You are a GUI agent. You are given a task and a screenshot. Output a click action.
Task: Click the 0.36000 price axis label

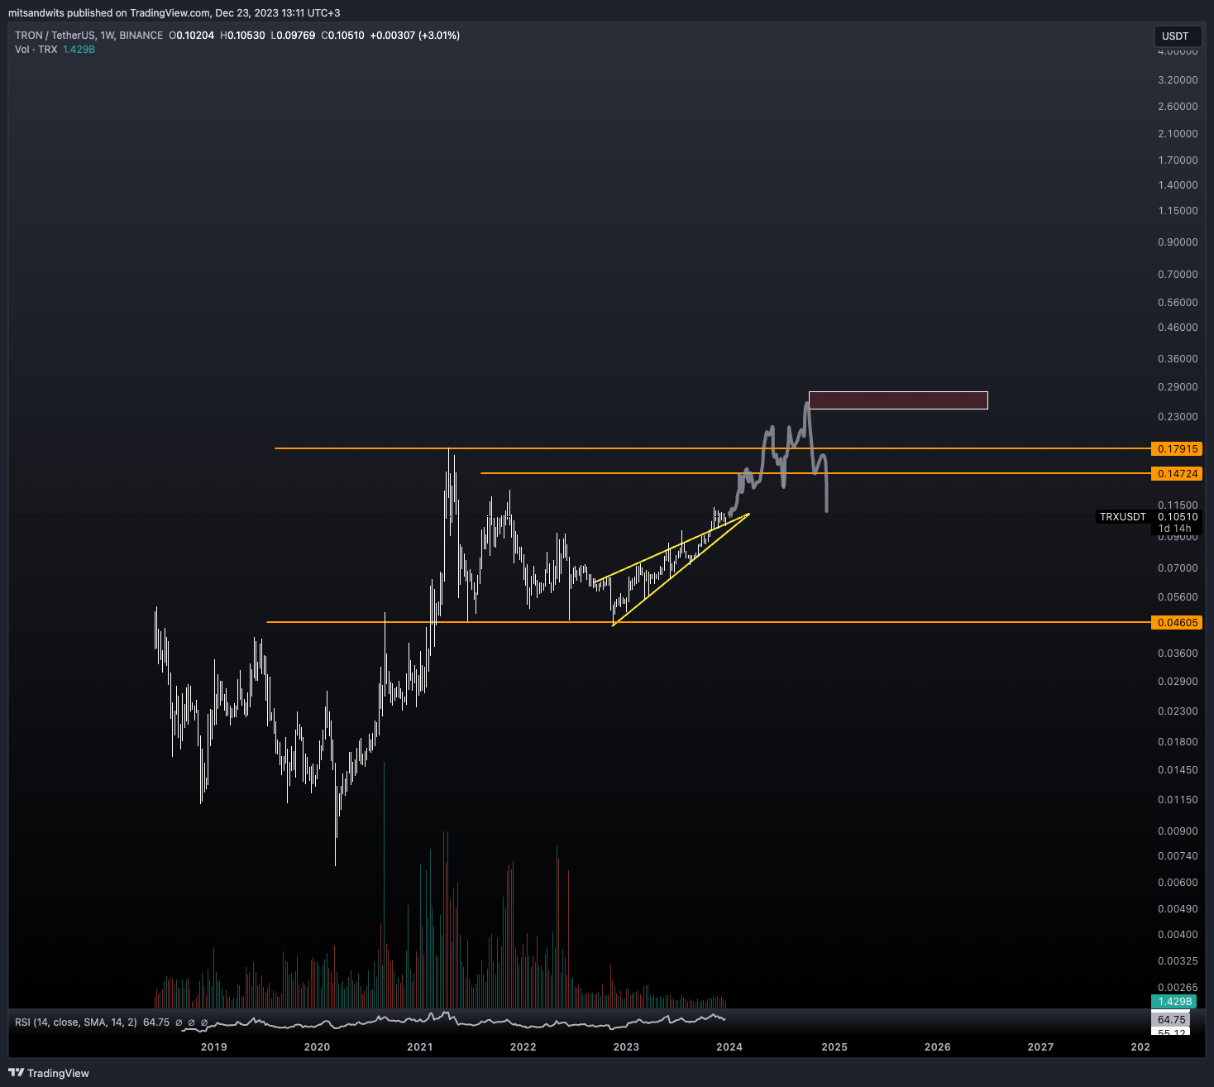(x=1178, y=359)
